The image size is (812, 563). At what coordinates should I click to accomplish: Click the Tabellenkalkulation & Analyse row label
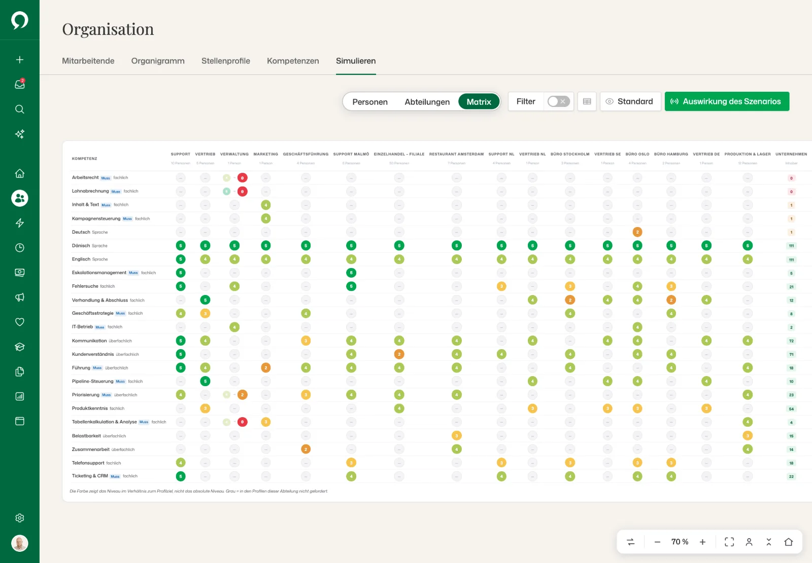click(104, 422)
